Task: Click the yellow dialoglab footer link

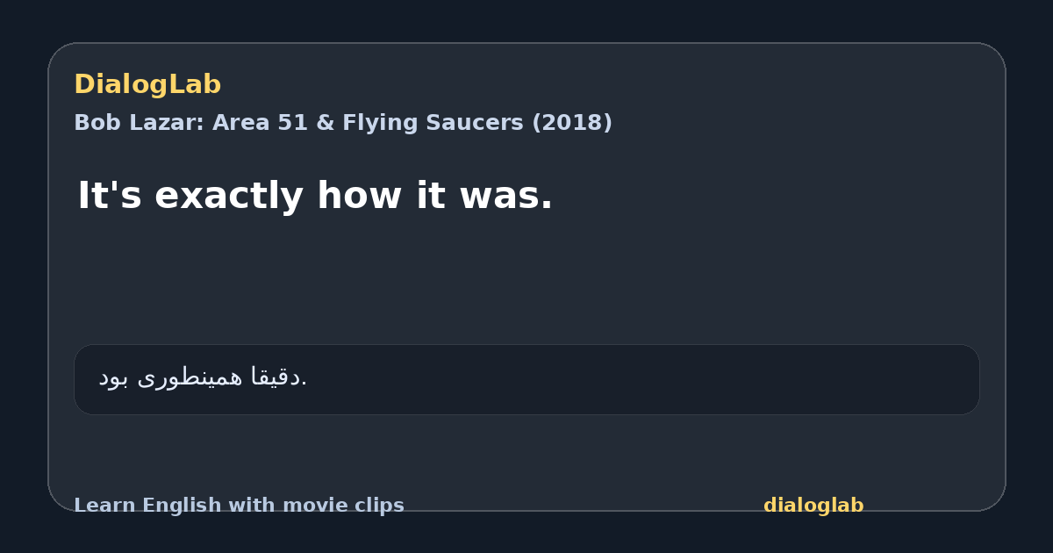Action: click(x=813, y=506)
